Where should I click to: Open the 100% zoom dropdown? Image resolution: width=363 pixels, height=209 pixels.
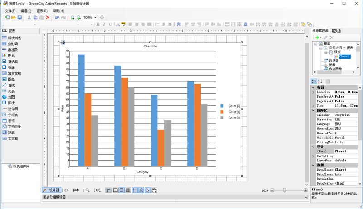click(95, 18)
